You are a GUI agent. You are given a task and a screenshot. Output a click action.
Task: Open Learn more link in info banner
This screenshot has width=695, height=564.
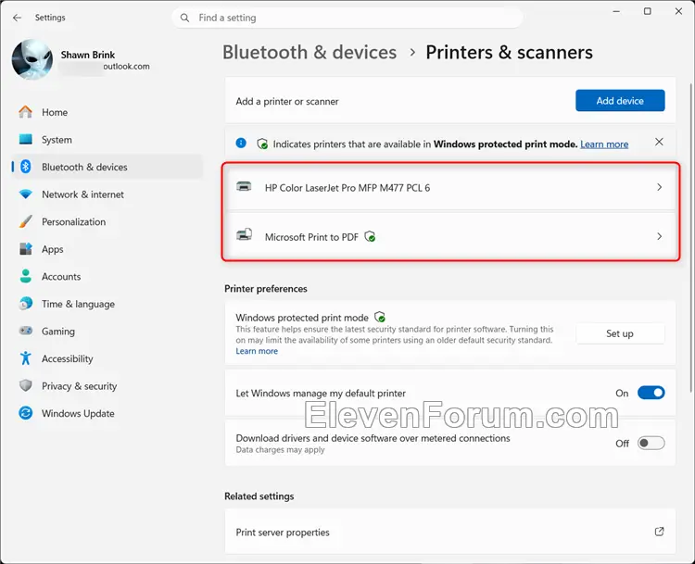[x=604, y=144]
